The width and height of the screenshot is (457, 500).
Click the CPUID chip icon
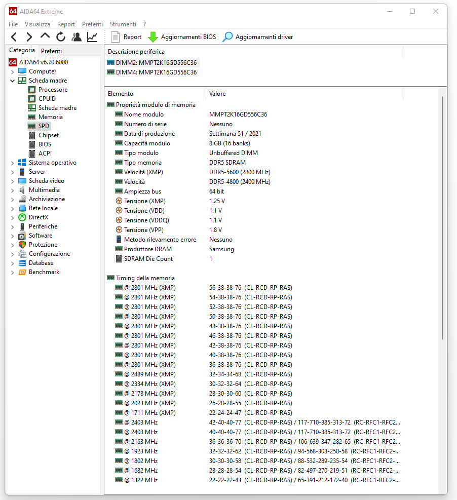[32, 99]
